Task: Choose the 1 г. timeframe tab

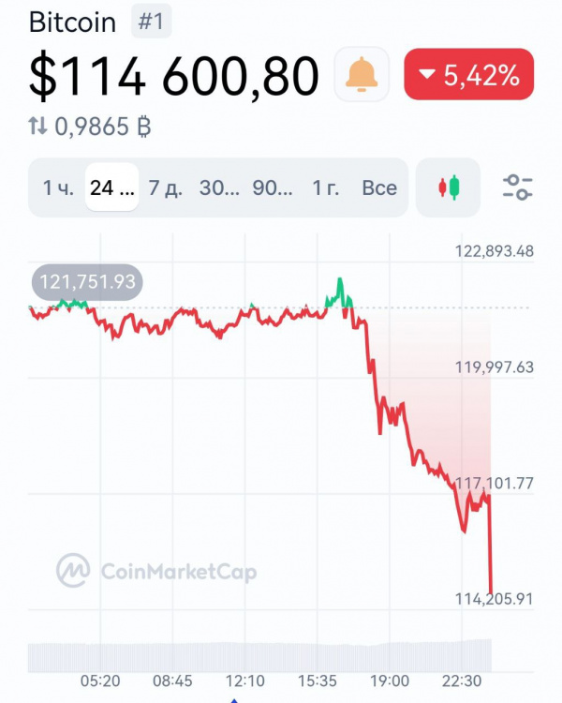Action: coord(326,187)
